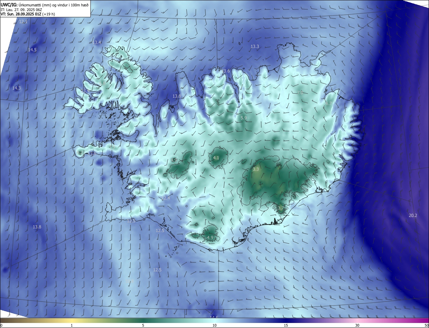This screenshot has width=429, height=328.
Task: Click the 5.9 value label
Action: pos(244,118)
